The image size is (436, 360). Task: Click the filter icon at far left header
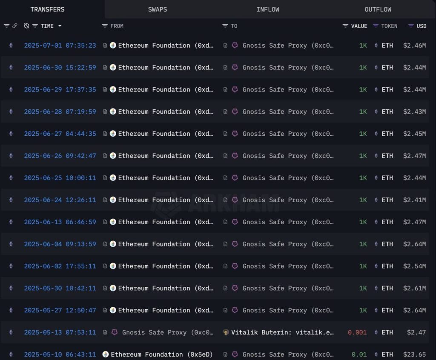click(x=6, y=26)
